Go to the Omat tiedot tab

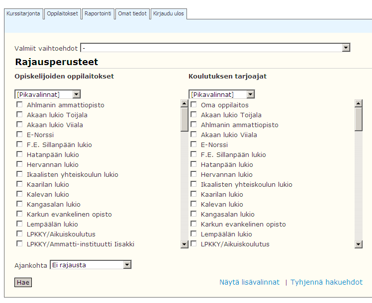[132, 13]
